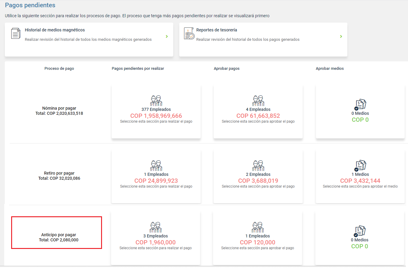Click the document icon beside Historial de medios magnéticos
Screen dimensions: 408x274
coord(16,34)
